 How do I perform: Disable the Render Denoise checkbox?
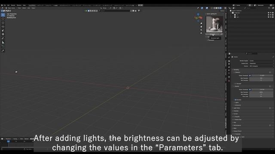[235, 100]
